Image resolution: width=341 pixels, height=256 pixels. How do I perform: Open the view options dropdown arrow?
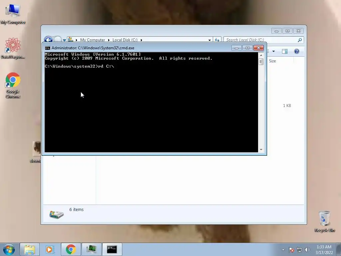pyautogui.click(x=274, y=51)
